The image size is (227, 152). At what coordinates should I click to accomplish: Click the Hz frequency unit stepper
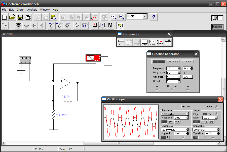[x=191, y=69]
